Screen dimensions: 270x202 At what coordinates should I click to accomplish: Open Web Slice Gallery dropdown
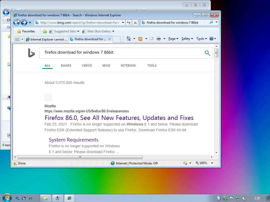click(98, 31)
